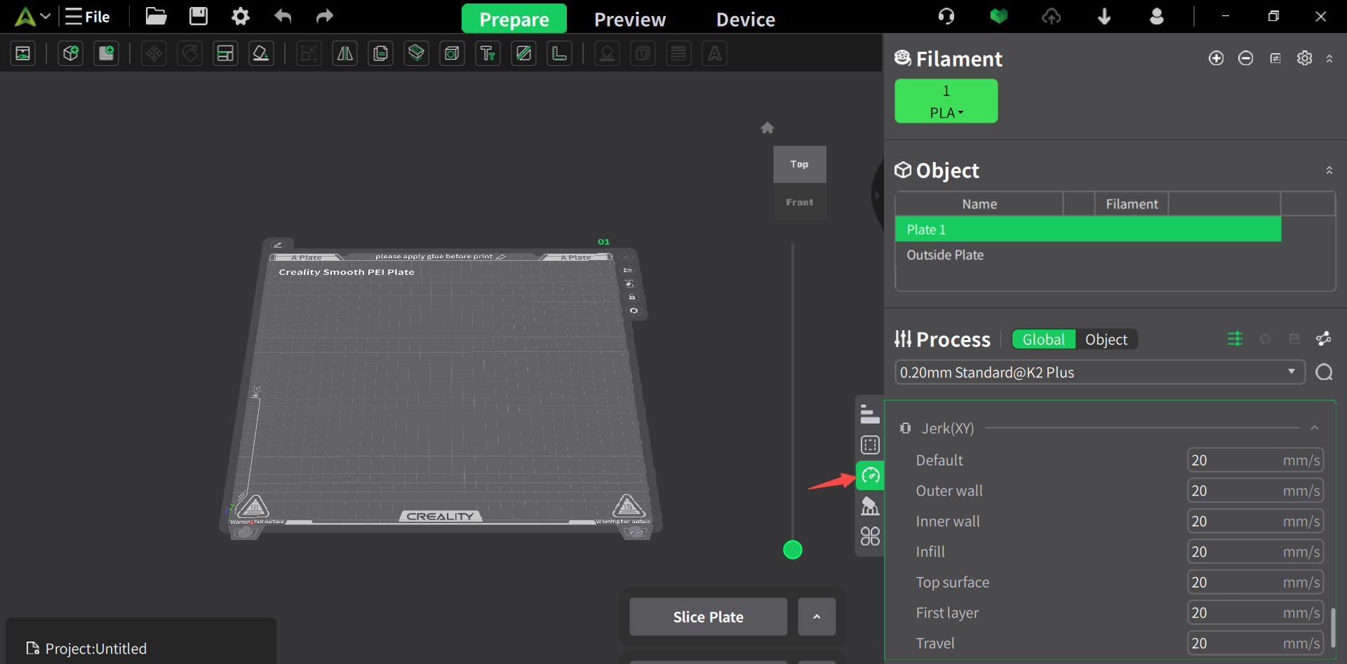Switch to the Preview tab
Viewport: 1347px width, 664px height.
(629, 20)
